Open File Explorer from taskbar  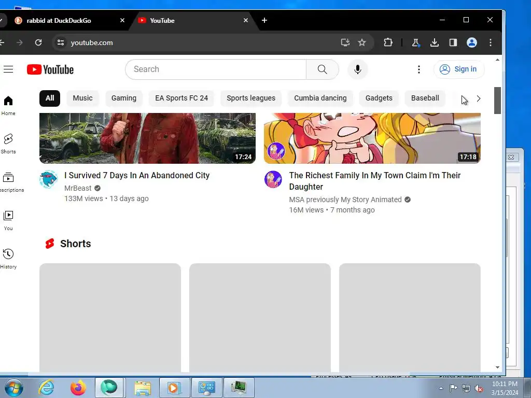point(143,388)
